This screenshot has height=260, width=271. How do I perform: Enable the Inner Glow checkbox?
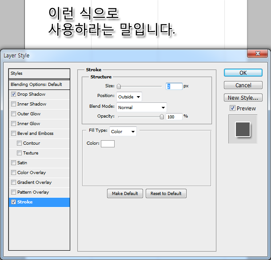pyautogui.click(x=13, y=123)
